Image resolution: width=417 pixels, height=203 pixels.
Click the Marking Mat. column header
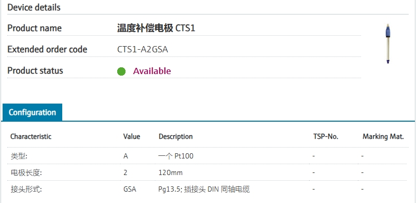(383, 137)
